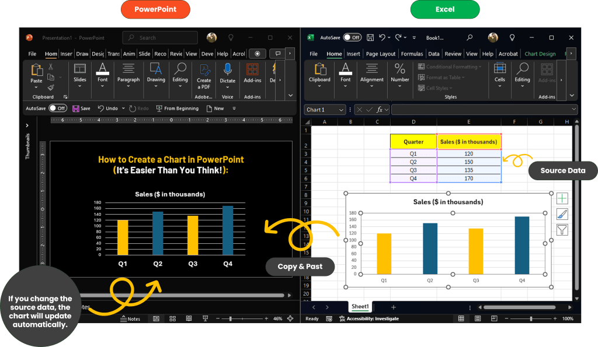Open the Chart Styles paintbrush button
Screen dimensions: 598x347
562,214
